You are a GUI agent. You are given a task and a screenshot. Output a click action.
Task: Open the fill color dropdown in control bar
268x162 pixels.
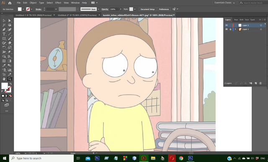(x=23, y=9)
